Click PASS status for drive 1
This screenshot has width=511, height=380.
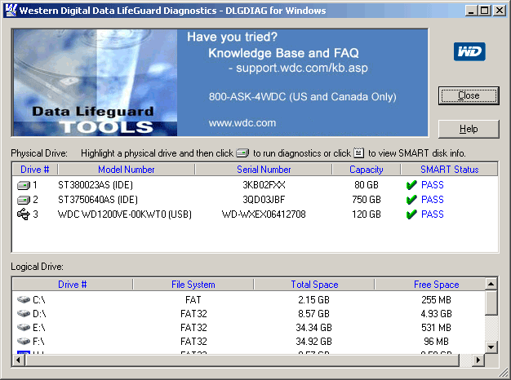[433, 185]
